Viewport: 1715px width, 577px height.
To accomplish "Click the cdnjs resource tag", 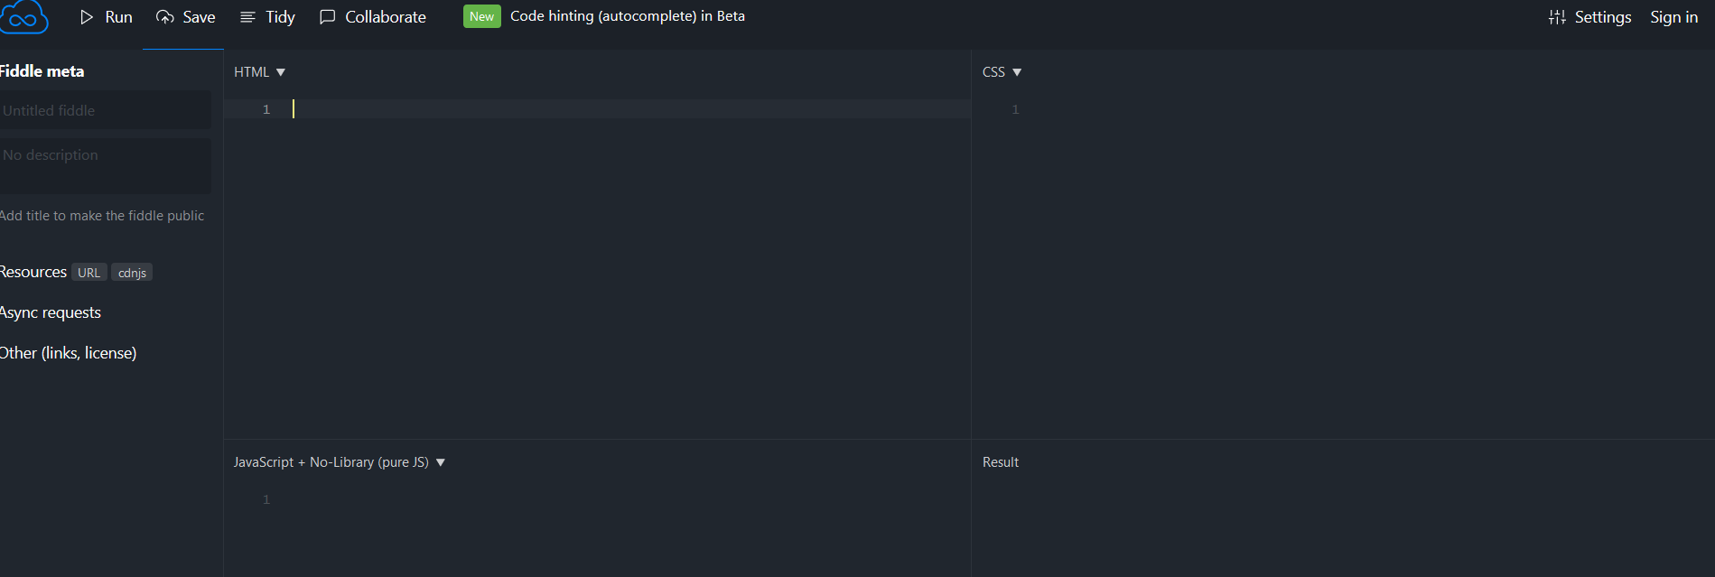I will coord(132,273).
